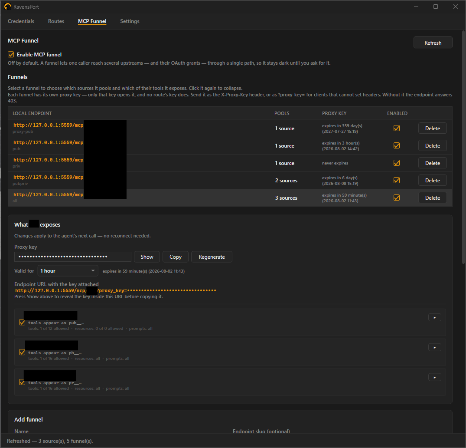Click the endpoint URL with proxy_key attached
This screenshot has width=466, height=448.
pyautogui.click(x=115, y=290)
